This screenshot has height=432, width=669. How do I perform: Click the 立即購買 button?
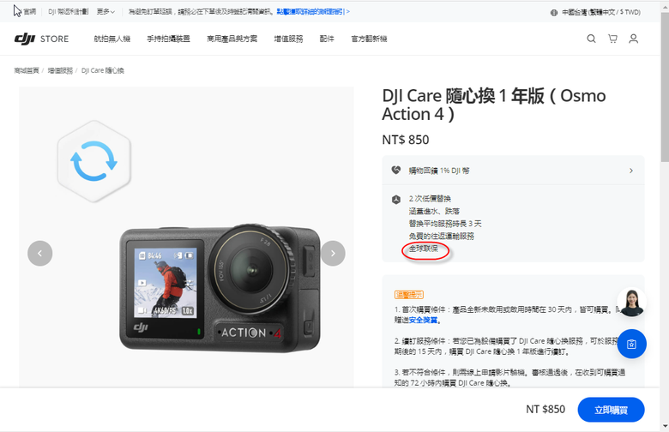[x=611, y=410]
